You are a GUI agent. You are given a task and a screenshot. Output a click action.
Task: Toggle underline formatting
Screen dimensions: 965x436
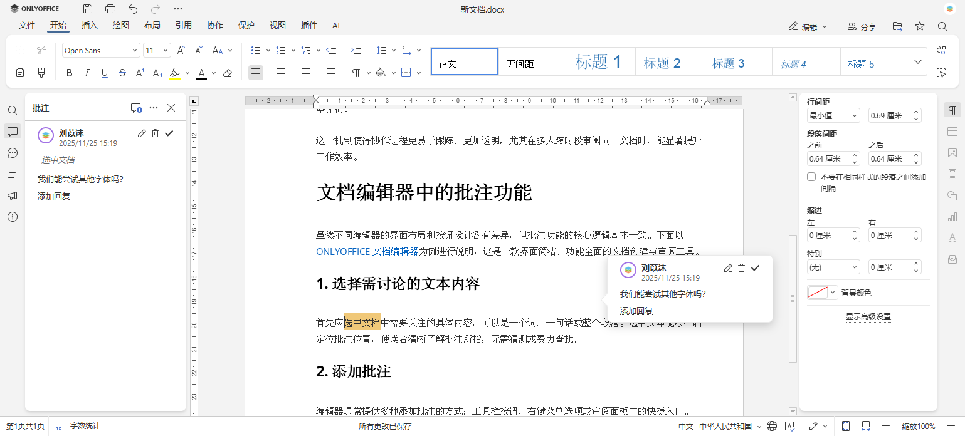tap(104, 73)
